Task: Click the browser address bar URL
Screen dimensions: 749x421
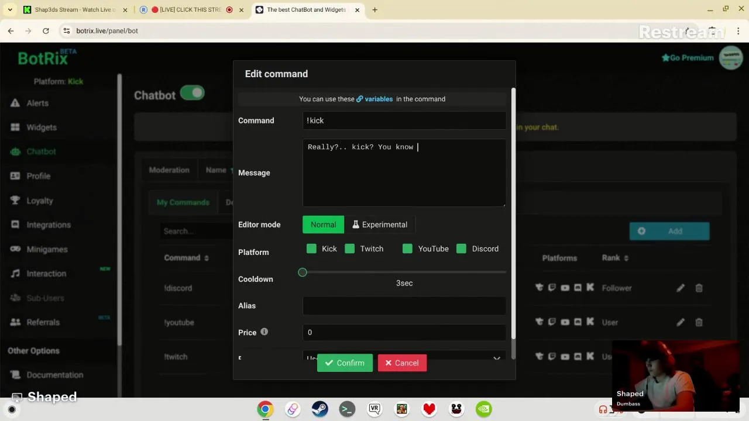Action: click(x=107, y=30)
